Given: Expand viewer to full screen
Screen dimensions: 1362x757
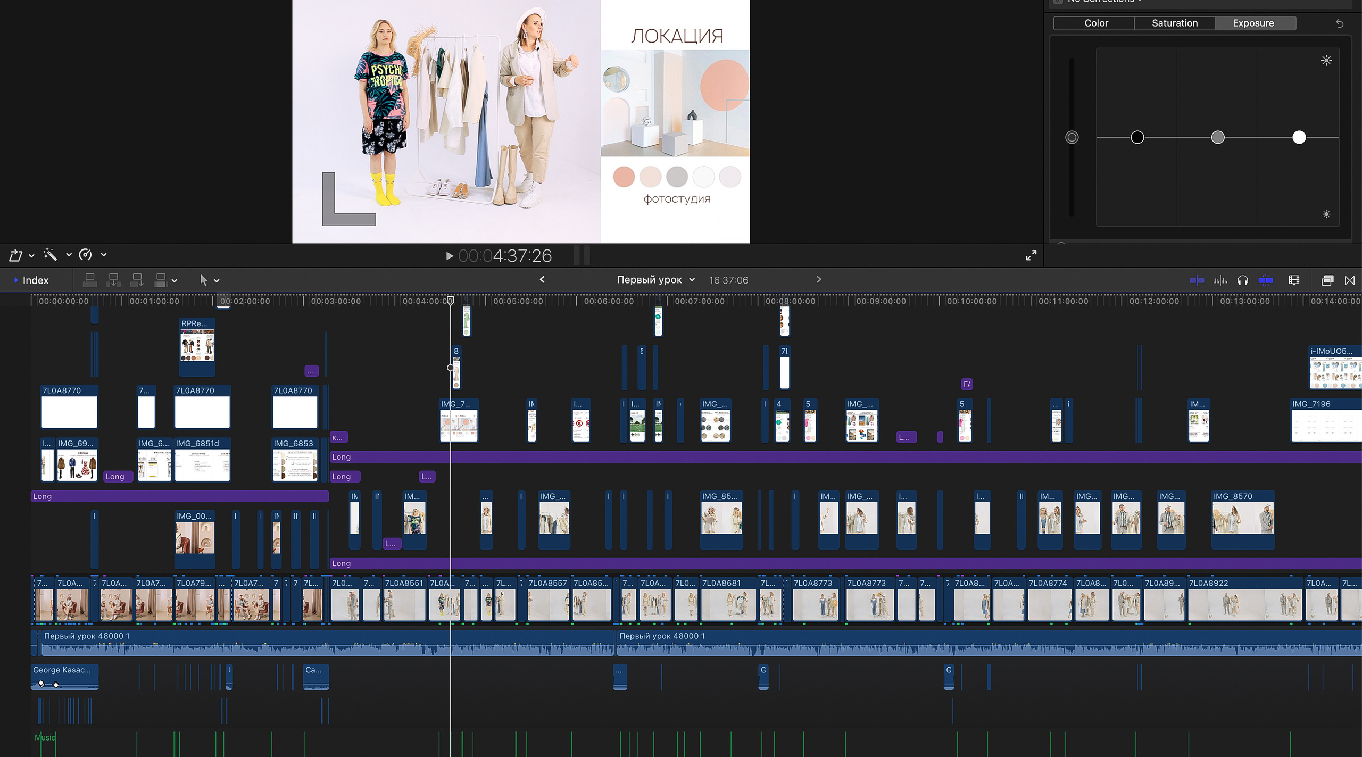Looking at the screenshot, I should click(1031, 255).
